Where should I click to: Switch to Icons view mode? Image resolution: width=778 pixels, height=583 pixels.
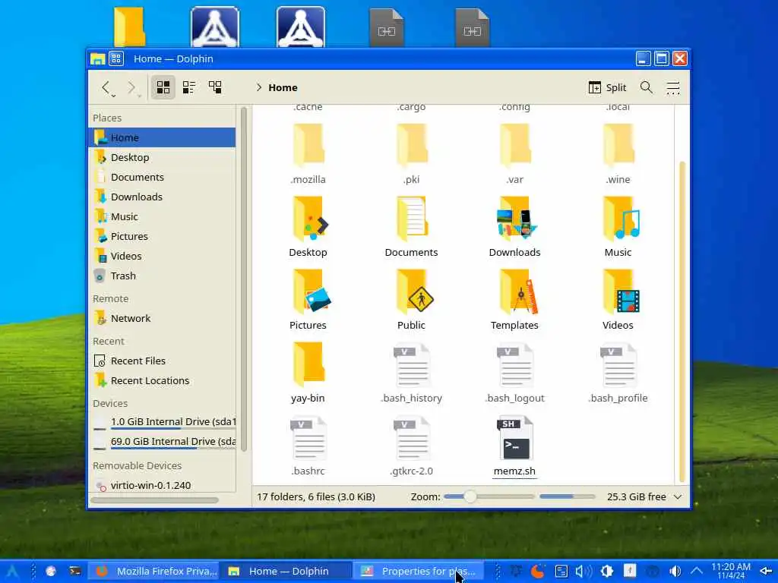pos(163,88)
